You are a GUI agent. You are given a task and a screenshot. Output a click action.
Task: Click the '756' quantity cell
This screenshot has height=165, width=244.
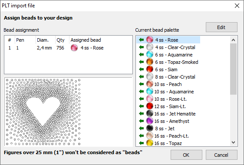point(60,48)
